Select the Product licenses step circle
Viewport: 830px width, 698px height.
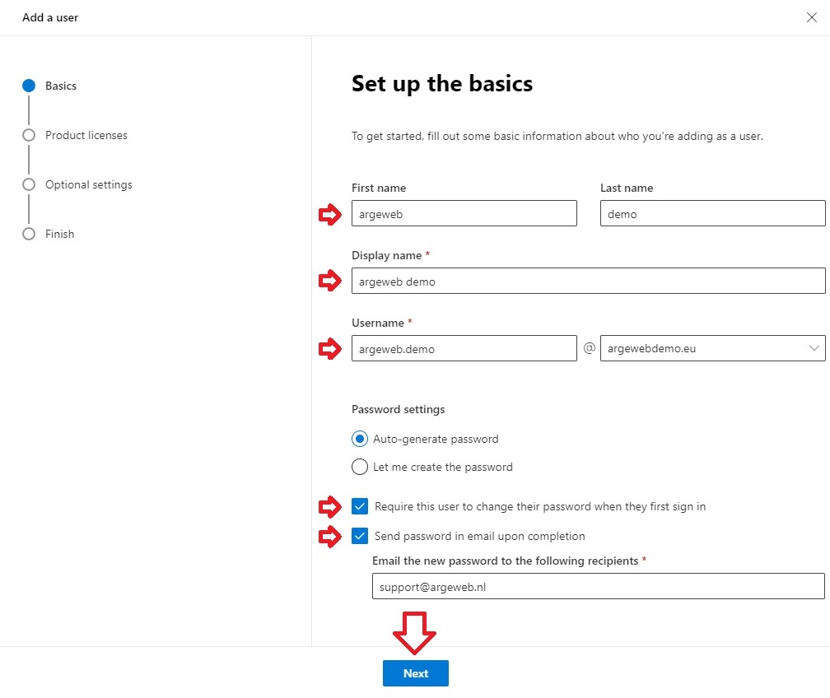click(x=29, y=135)
